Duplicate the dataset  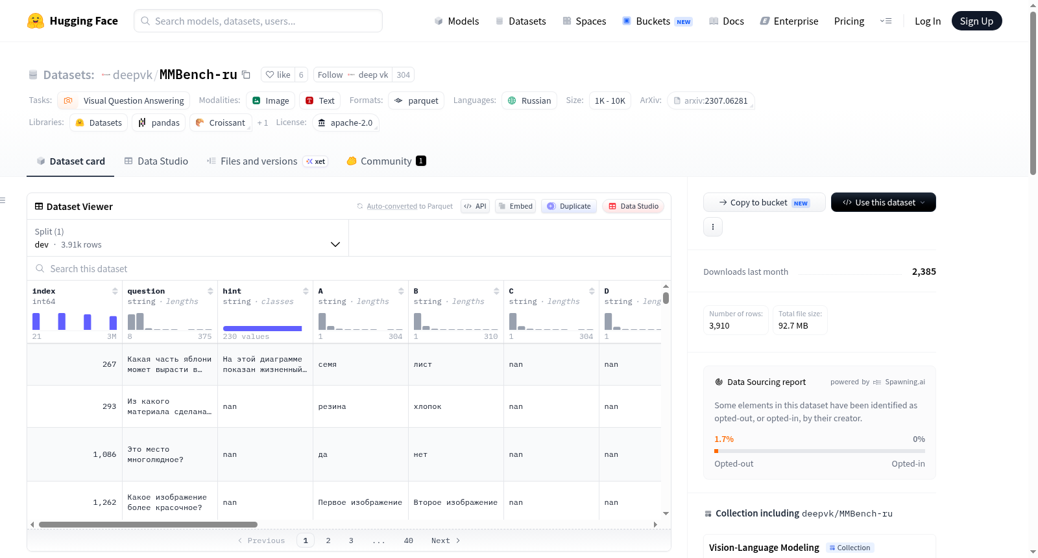point(569,206)
